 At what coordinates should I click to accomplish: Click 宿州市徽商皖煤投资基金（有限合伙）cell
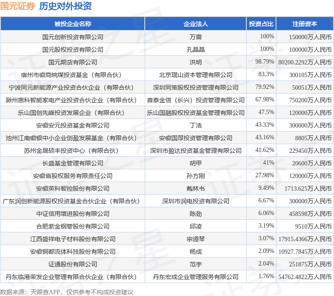(x=73, y=75)
